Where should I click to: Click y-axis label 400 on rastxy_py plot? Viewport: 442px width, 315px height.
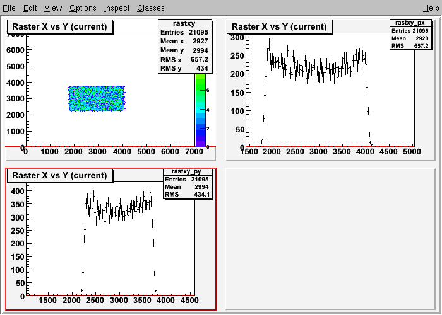tap(17, 192)
